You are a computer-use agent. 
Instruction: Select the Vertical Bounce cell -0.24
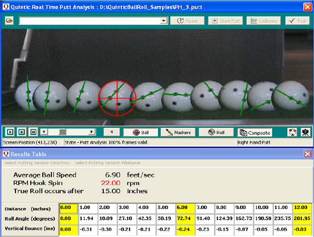coord(185,230)
